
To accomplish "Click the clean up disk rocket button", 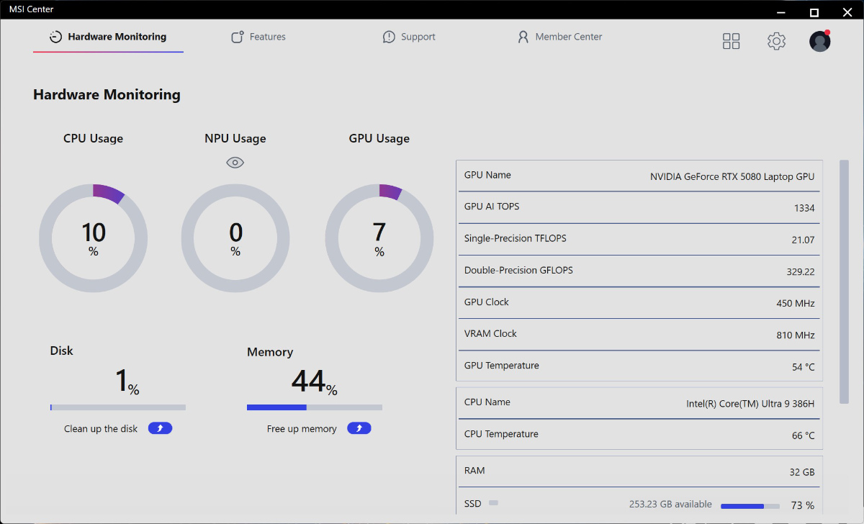I will [160, 428].
